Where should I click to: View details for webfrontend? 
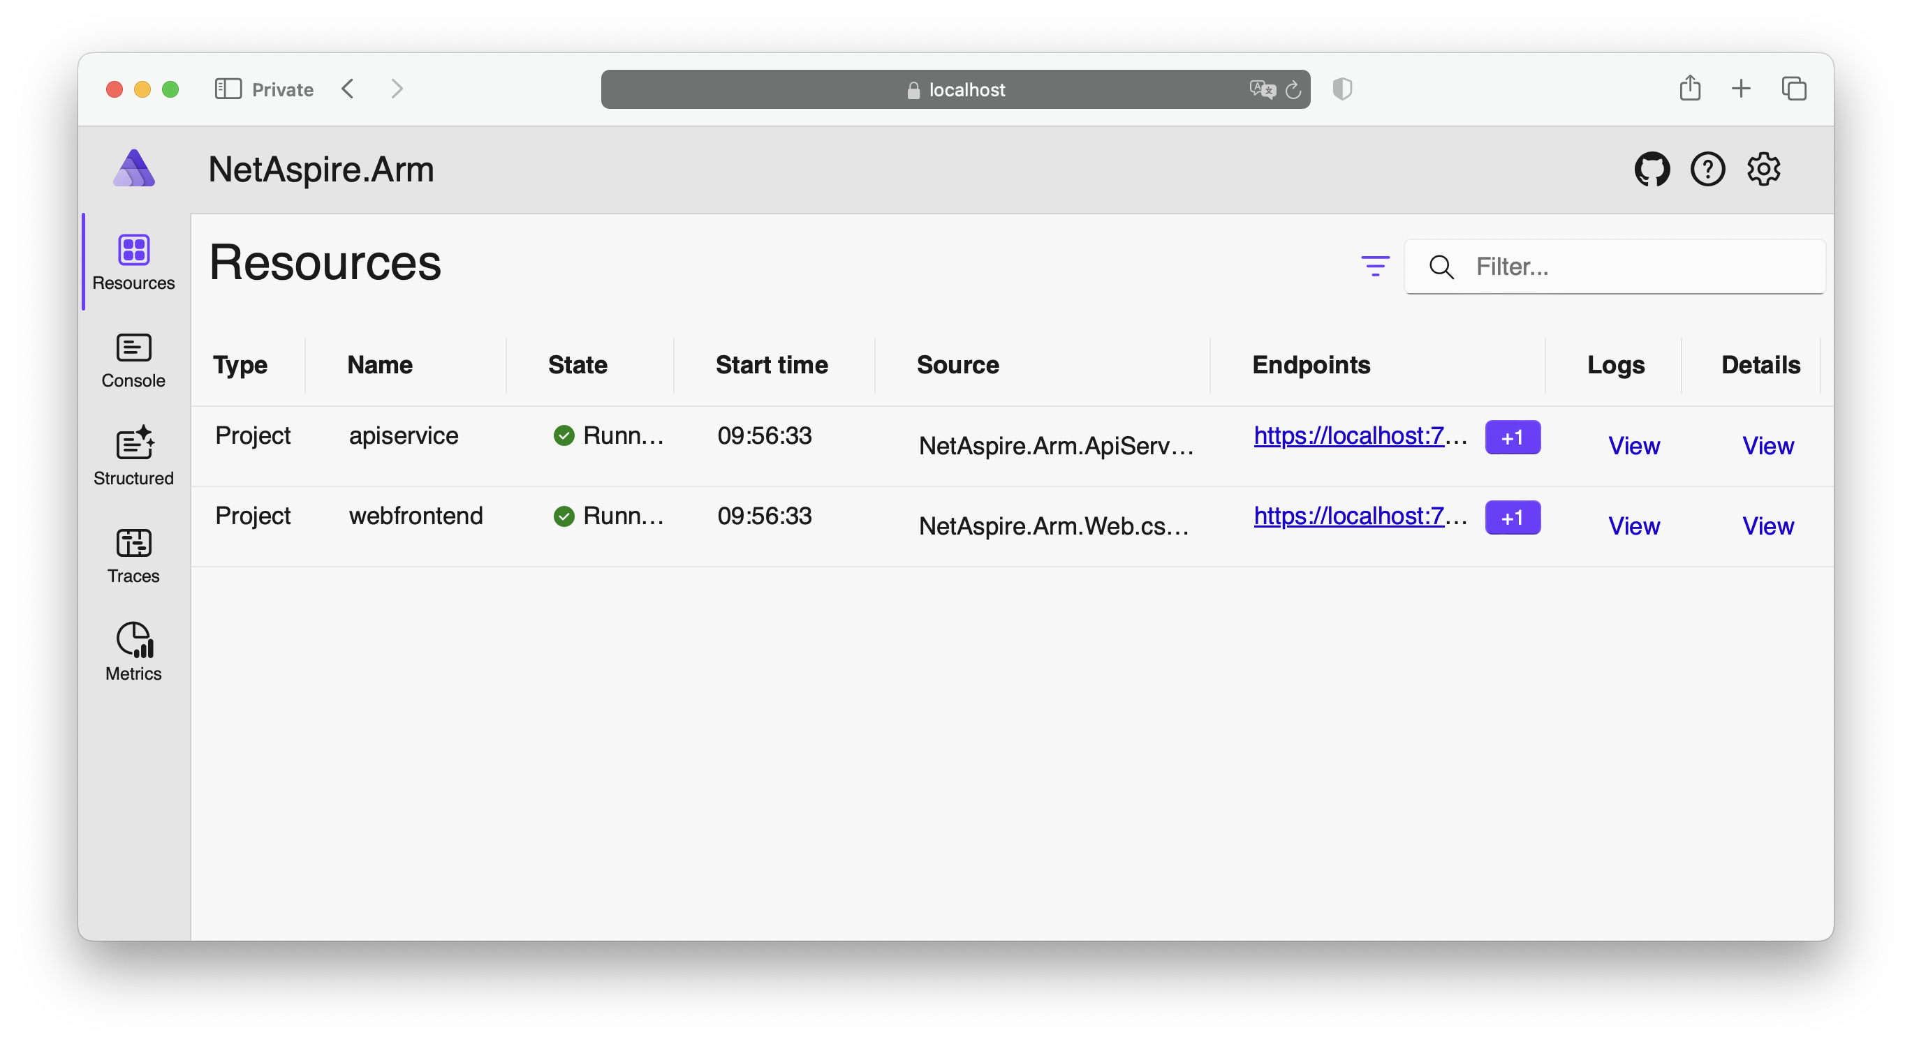[1767, 525]
